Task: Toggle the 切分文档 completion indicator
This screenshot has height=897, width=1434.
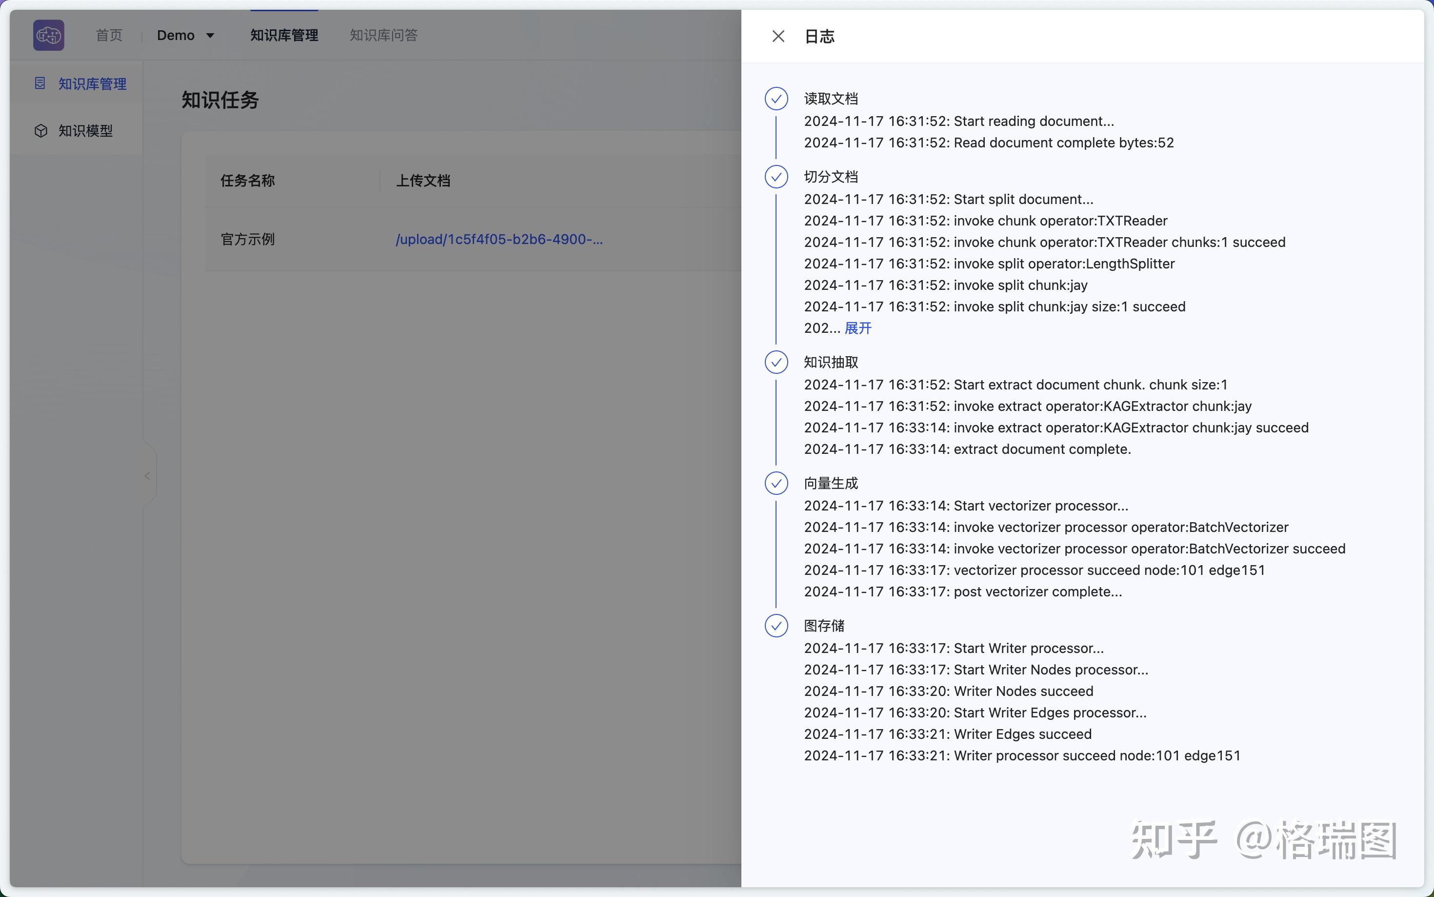Action: pos(777,177)
